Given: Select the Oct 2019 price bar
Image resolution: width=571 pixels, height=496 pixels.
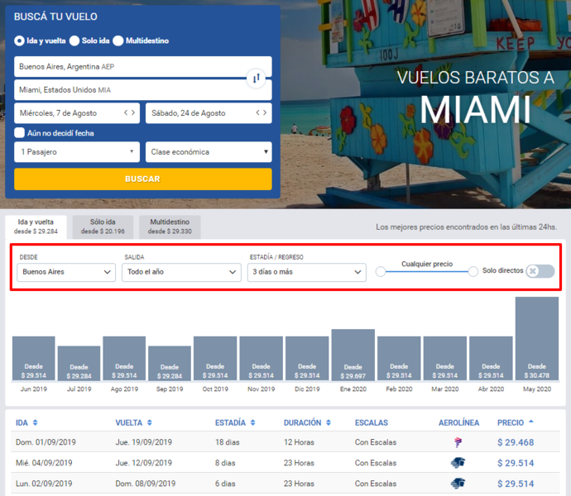Looking at the screenshot, I should (x=215, y=358).
